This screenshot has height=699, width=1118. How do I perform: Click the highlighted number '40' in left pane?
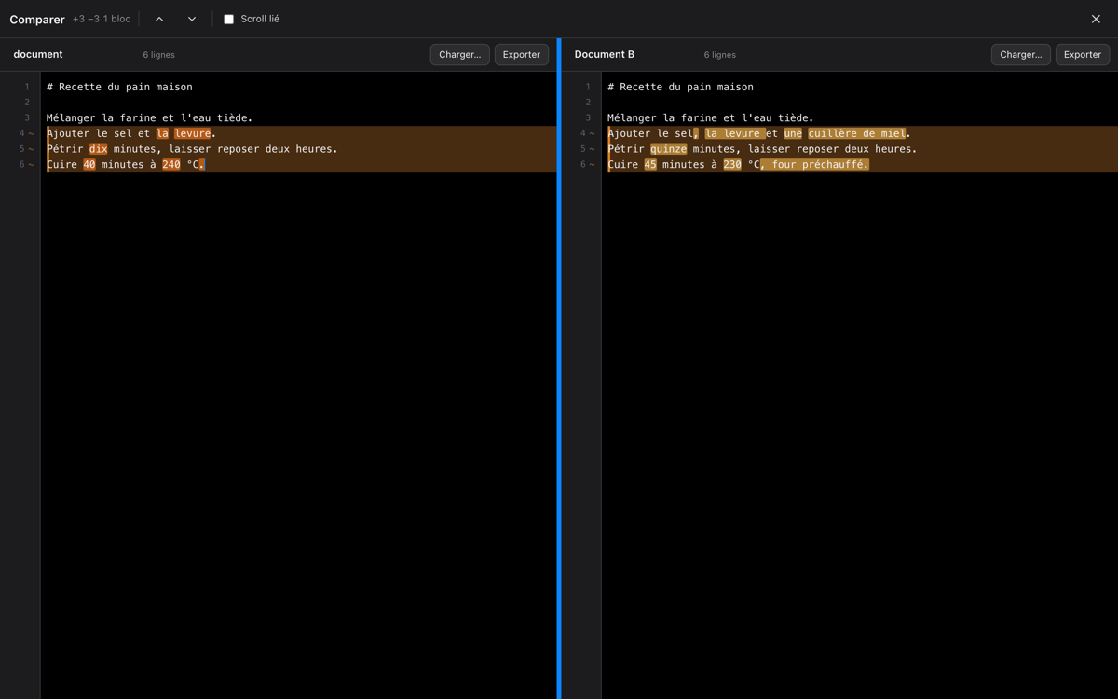click(x=89, y=164)
